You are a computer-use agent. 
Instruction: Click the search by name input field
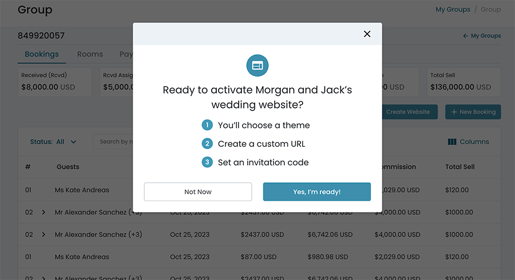pyautogui.click(x=114, y=142)
